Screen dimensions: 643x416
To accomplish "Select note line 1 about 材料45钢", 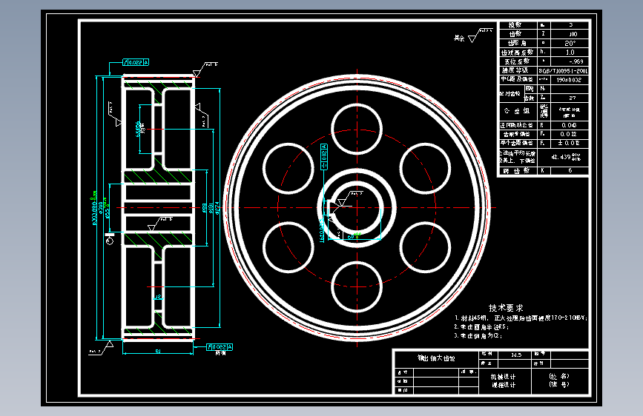I will pos(521,318).
